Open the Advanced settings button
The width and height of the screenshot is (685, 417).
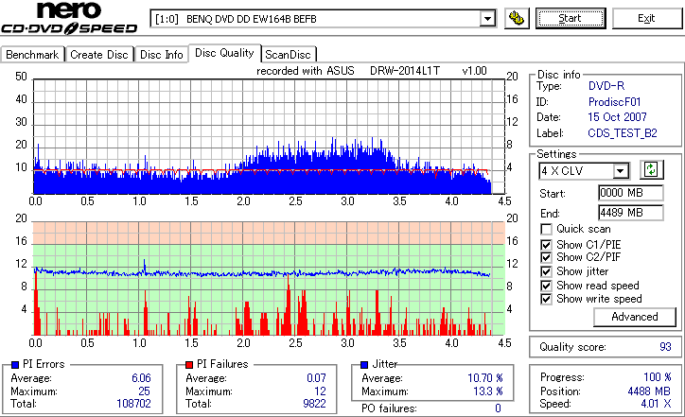click(x=634, y=317)
